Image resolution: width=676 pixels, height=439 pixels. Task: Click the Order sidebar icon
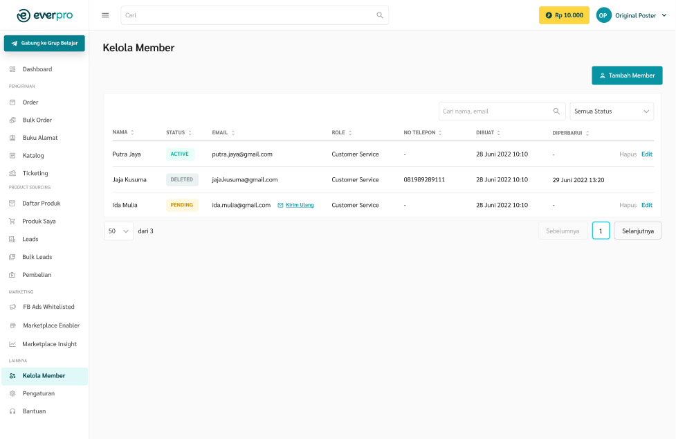(x=12, y=102)
